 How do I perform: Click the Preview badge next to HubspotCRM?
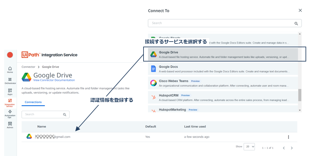click(x=185, y=95)
